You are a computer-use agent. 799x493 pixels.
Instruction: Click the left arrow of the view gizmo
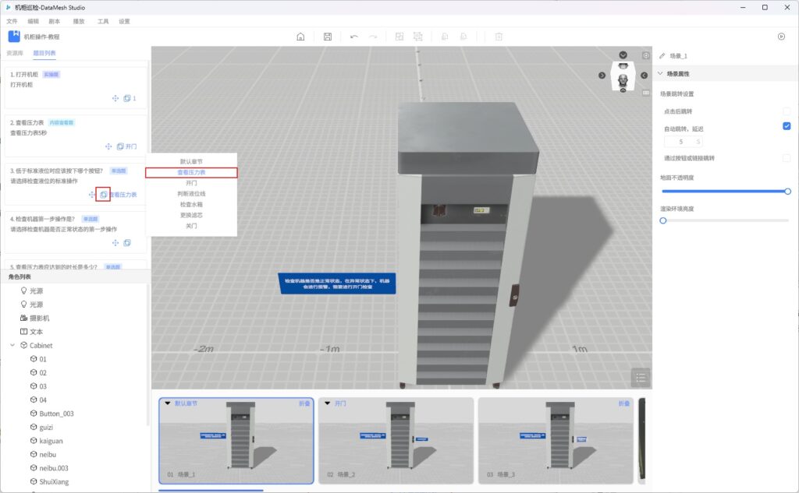(x=602, y=76)
